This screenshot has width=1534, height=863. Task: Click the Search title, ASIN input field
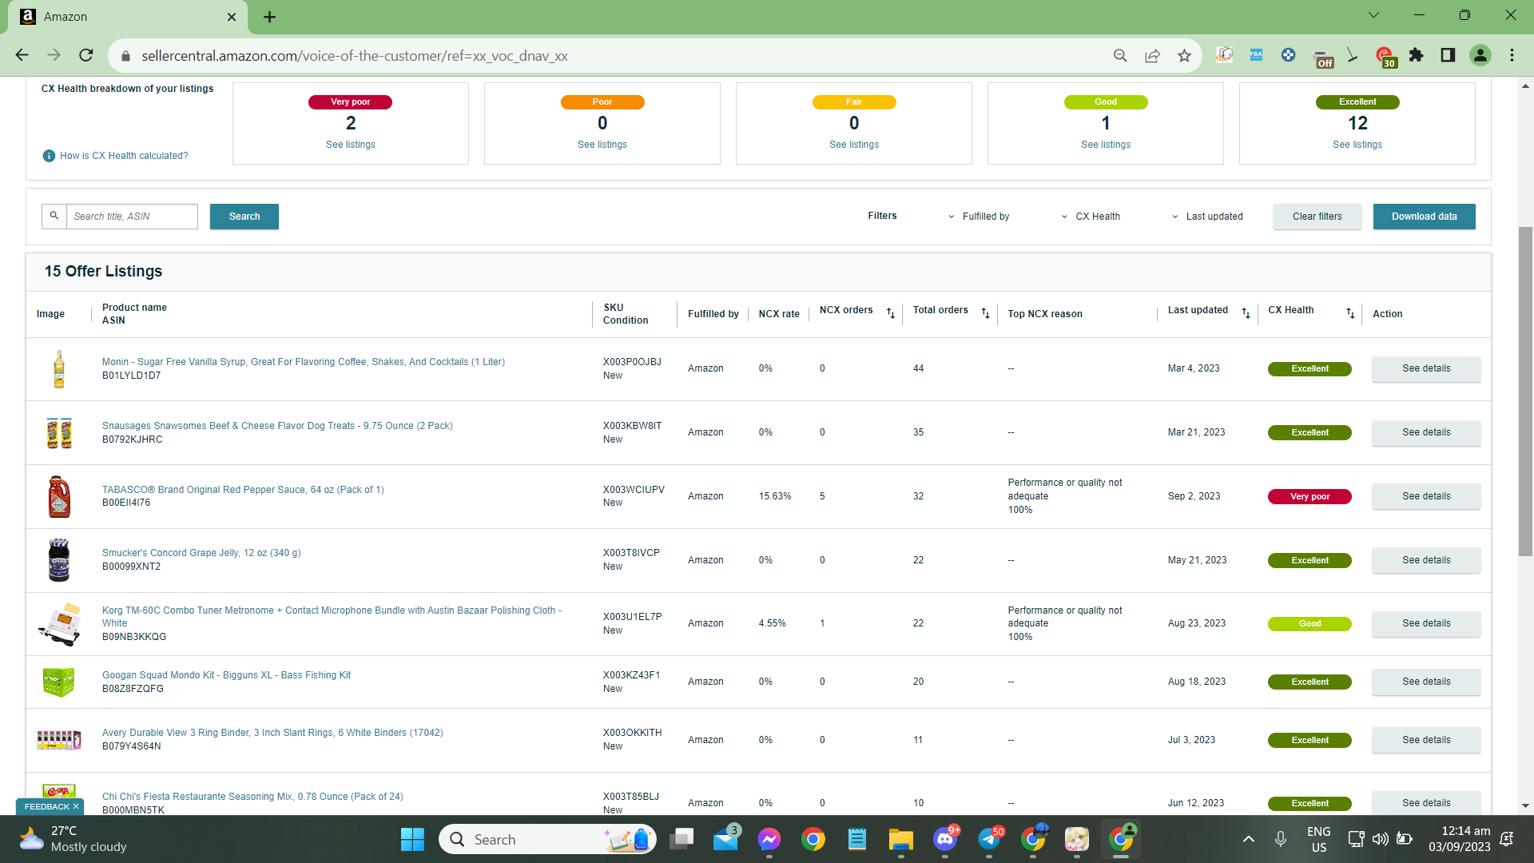click(x=132, y=217)
